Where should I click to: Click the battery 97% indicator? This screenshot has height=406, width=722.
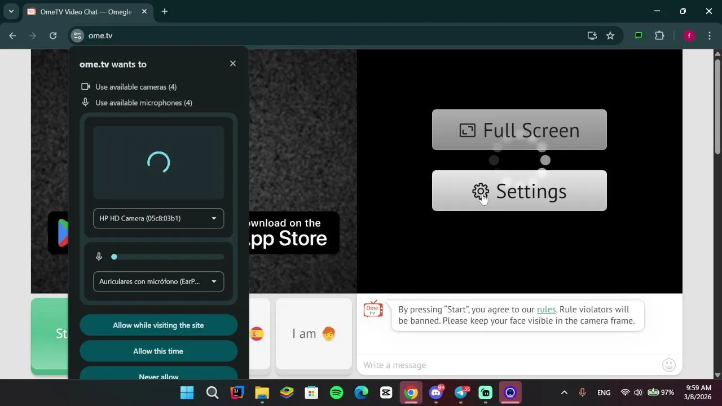[661, 392]
